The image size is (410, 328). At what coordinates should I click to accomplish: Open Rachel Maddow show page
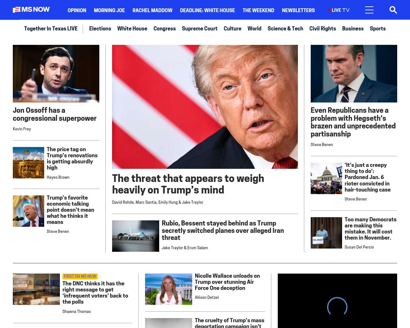click(x=152, y=10)
